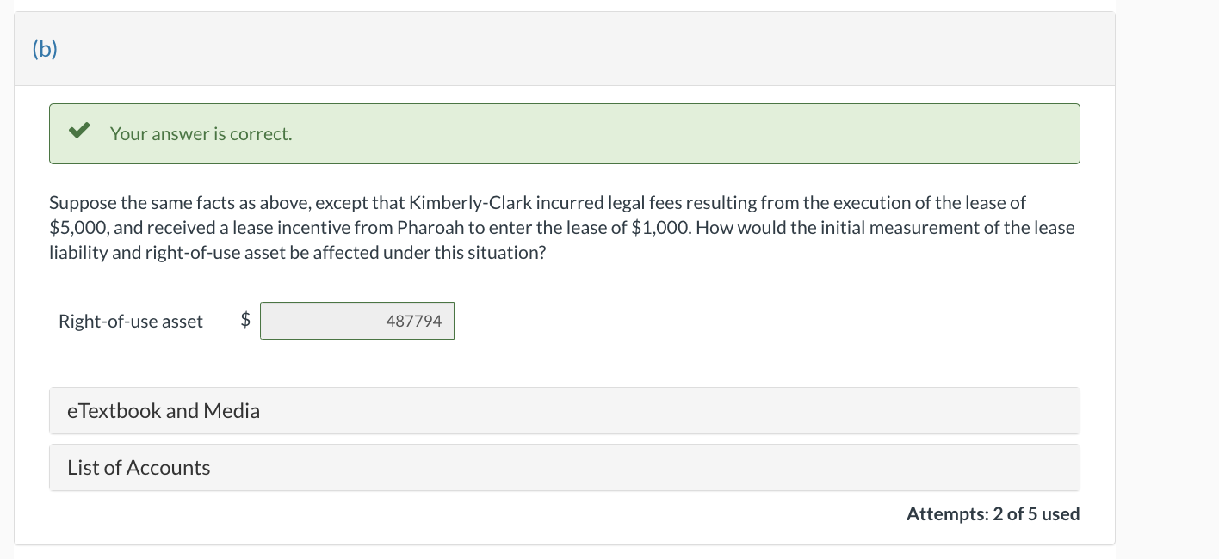Open the eTextbook and Media menu item
This screenshot has height=559, width=1219.
(x=163, y=410)
